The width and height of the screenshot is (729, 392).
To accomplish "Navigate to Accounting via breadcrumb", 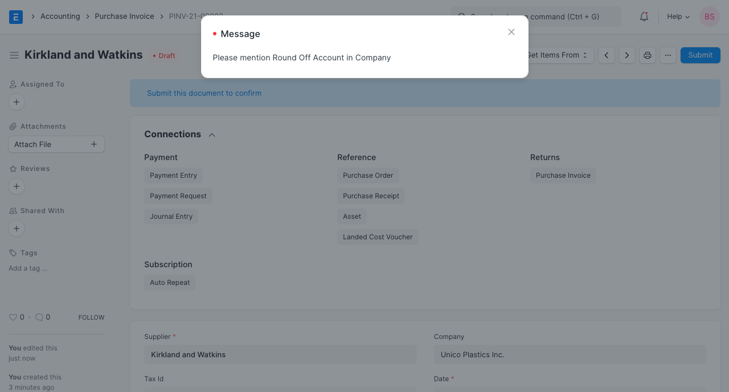I will (60, 16).
